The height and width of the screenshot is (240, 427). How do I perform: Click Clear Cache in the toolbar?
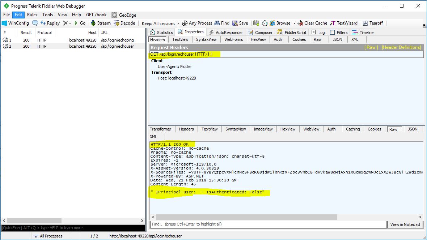[x=312, y=23]
